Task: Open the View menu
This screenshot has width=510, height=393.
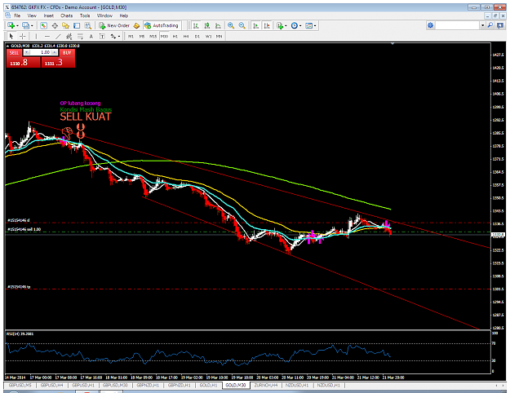Action: (x=32, y=15)
